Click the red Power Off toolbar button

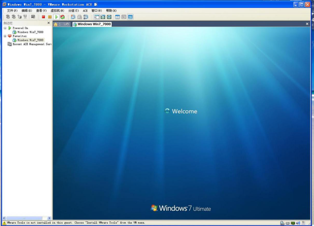pyautogui.click(x=43, y=17)
